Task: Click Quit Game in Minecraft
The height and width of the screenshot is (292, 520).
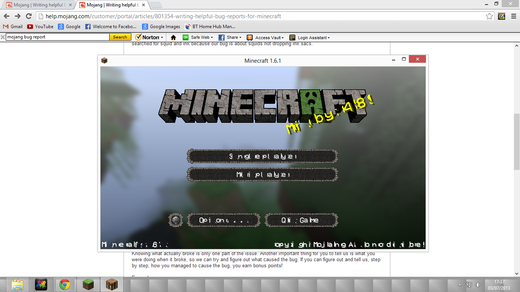Action: (x=301, y=220)
